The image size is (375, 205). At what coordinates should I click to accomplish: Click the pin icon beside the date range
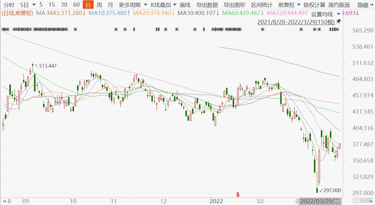(x=339, y=21)
